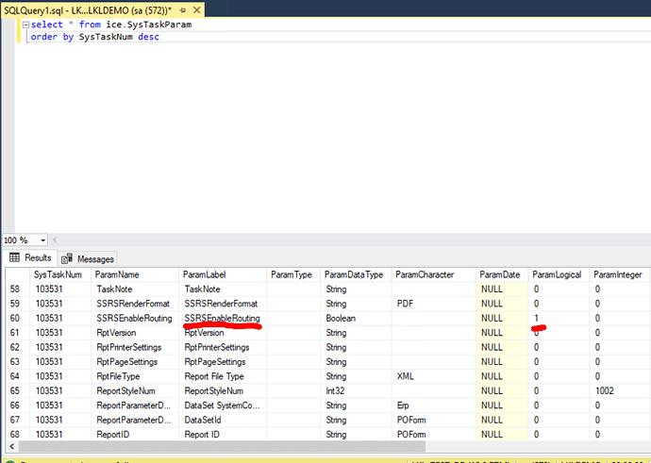Screen dimensions: 651x463
Task: Click the PDF ParamCharacter cell
Action: coord(433,304)
